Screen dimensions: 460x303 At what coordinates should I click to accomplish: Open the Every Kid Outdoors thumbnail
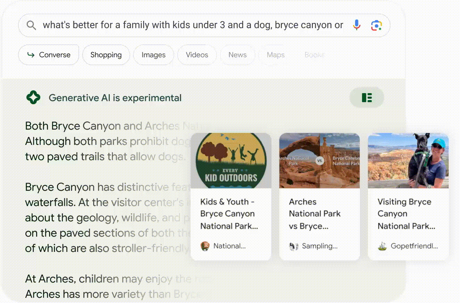pyautogui.click(x=231, y=161)
